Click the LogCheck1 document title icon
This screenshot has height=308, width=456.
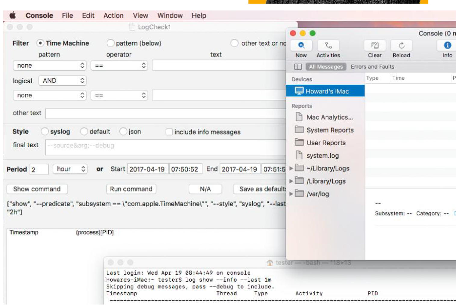click(x=132, y=27)
